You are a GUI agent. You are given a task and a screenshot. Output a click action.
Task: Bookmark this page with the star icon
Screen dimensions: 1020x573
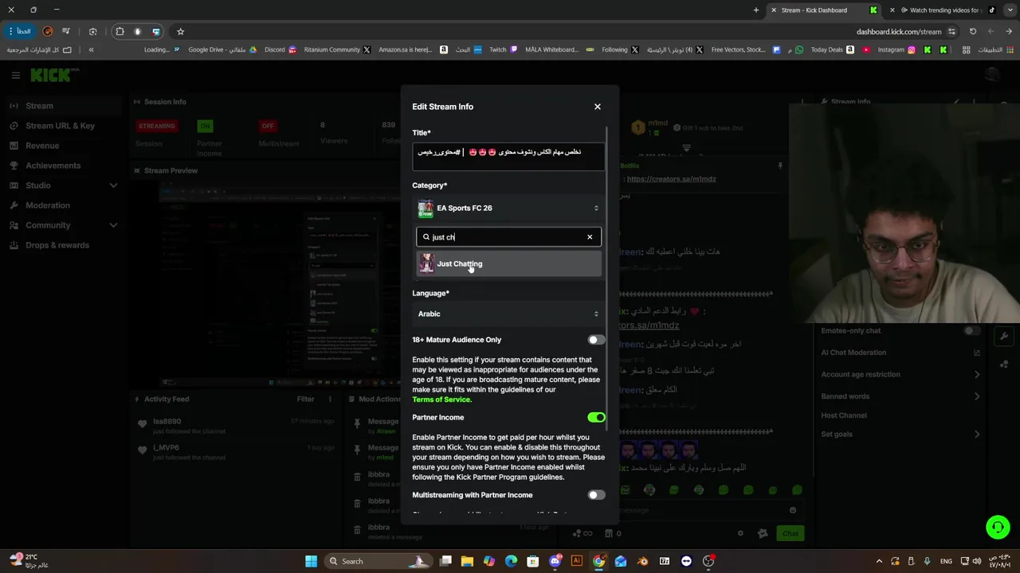pyautogui.click(x=180, y=32)
